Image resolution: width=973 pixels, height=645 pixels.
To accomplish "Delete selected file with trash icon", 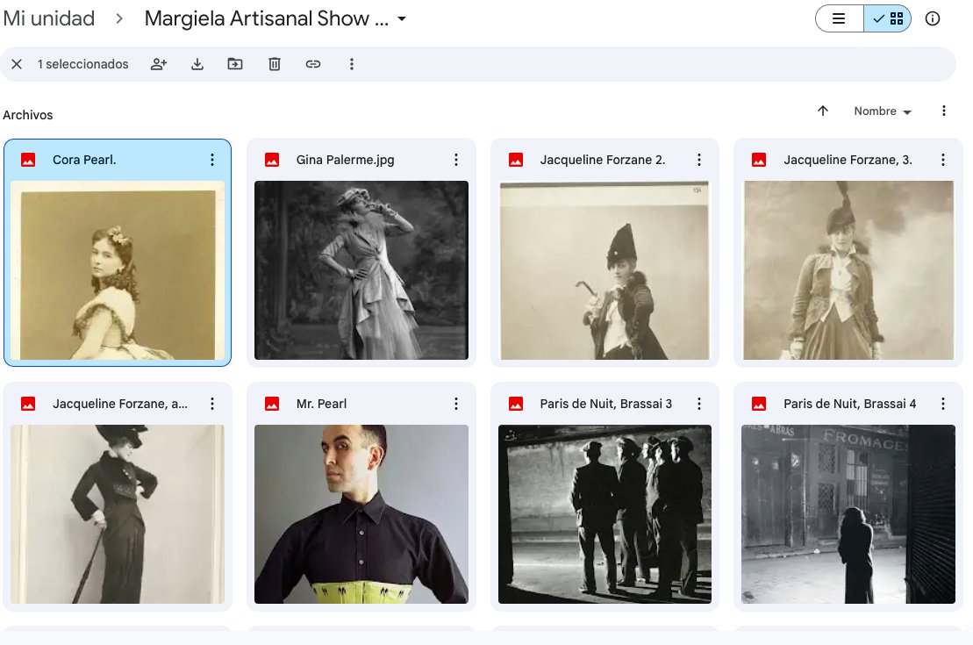I will [275, 64].
